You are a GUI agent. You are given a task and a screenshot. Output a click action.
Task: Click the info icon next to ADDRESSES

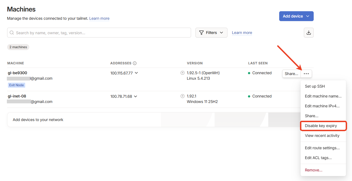coord(135,63)
